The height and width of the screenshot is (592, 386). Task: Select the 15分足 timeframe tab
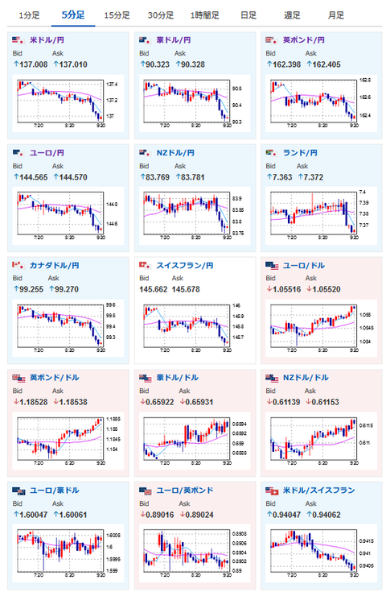click(x=117, y=15)
